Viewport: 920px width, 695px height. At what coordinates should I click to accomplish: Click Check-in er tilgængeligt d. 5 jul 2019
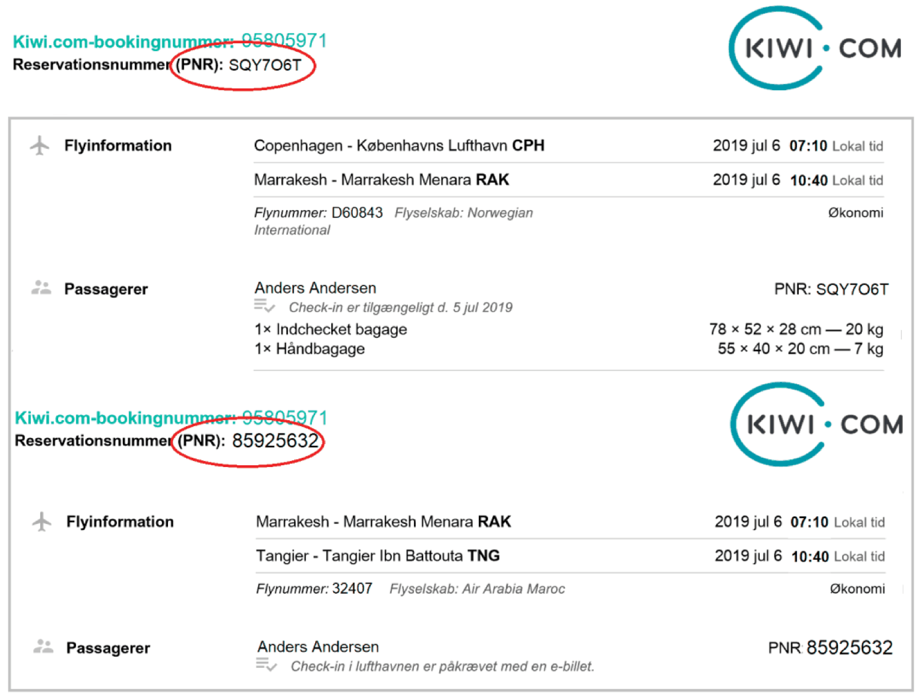[400, 307]
